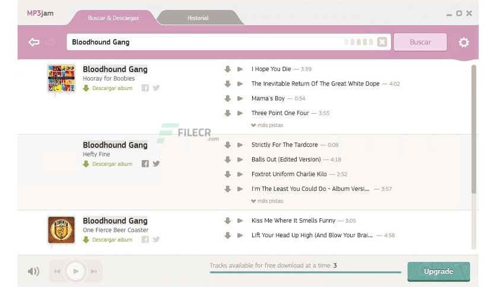Image resolution: width=496 pixels, height=287 pixels.
Task: Skip to next track in player
Action: pos(94,271)
